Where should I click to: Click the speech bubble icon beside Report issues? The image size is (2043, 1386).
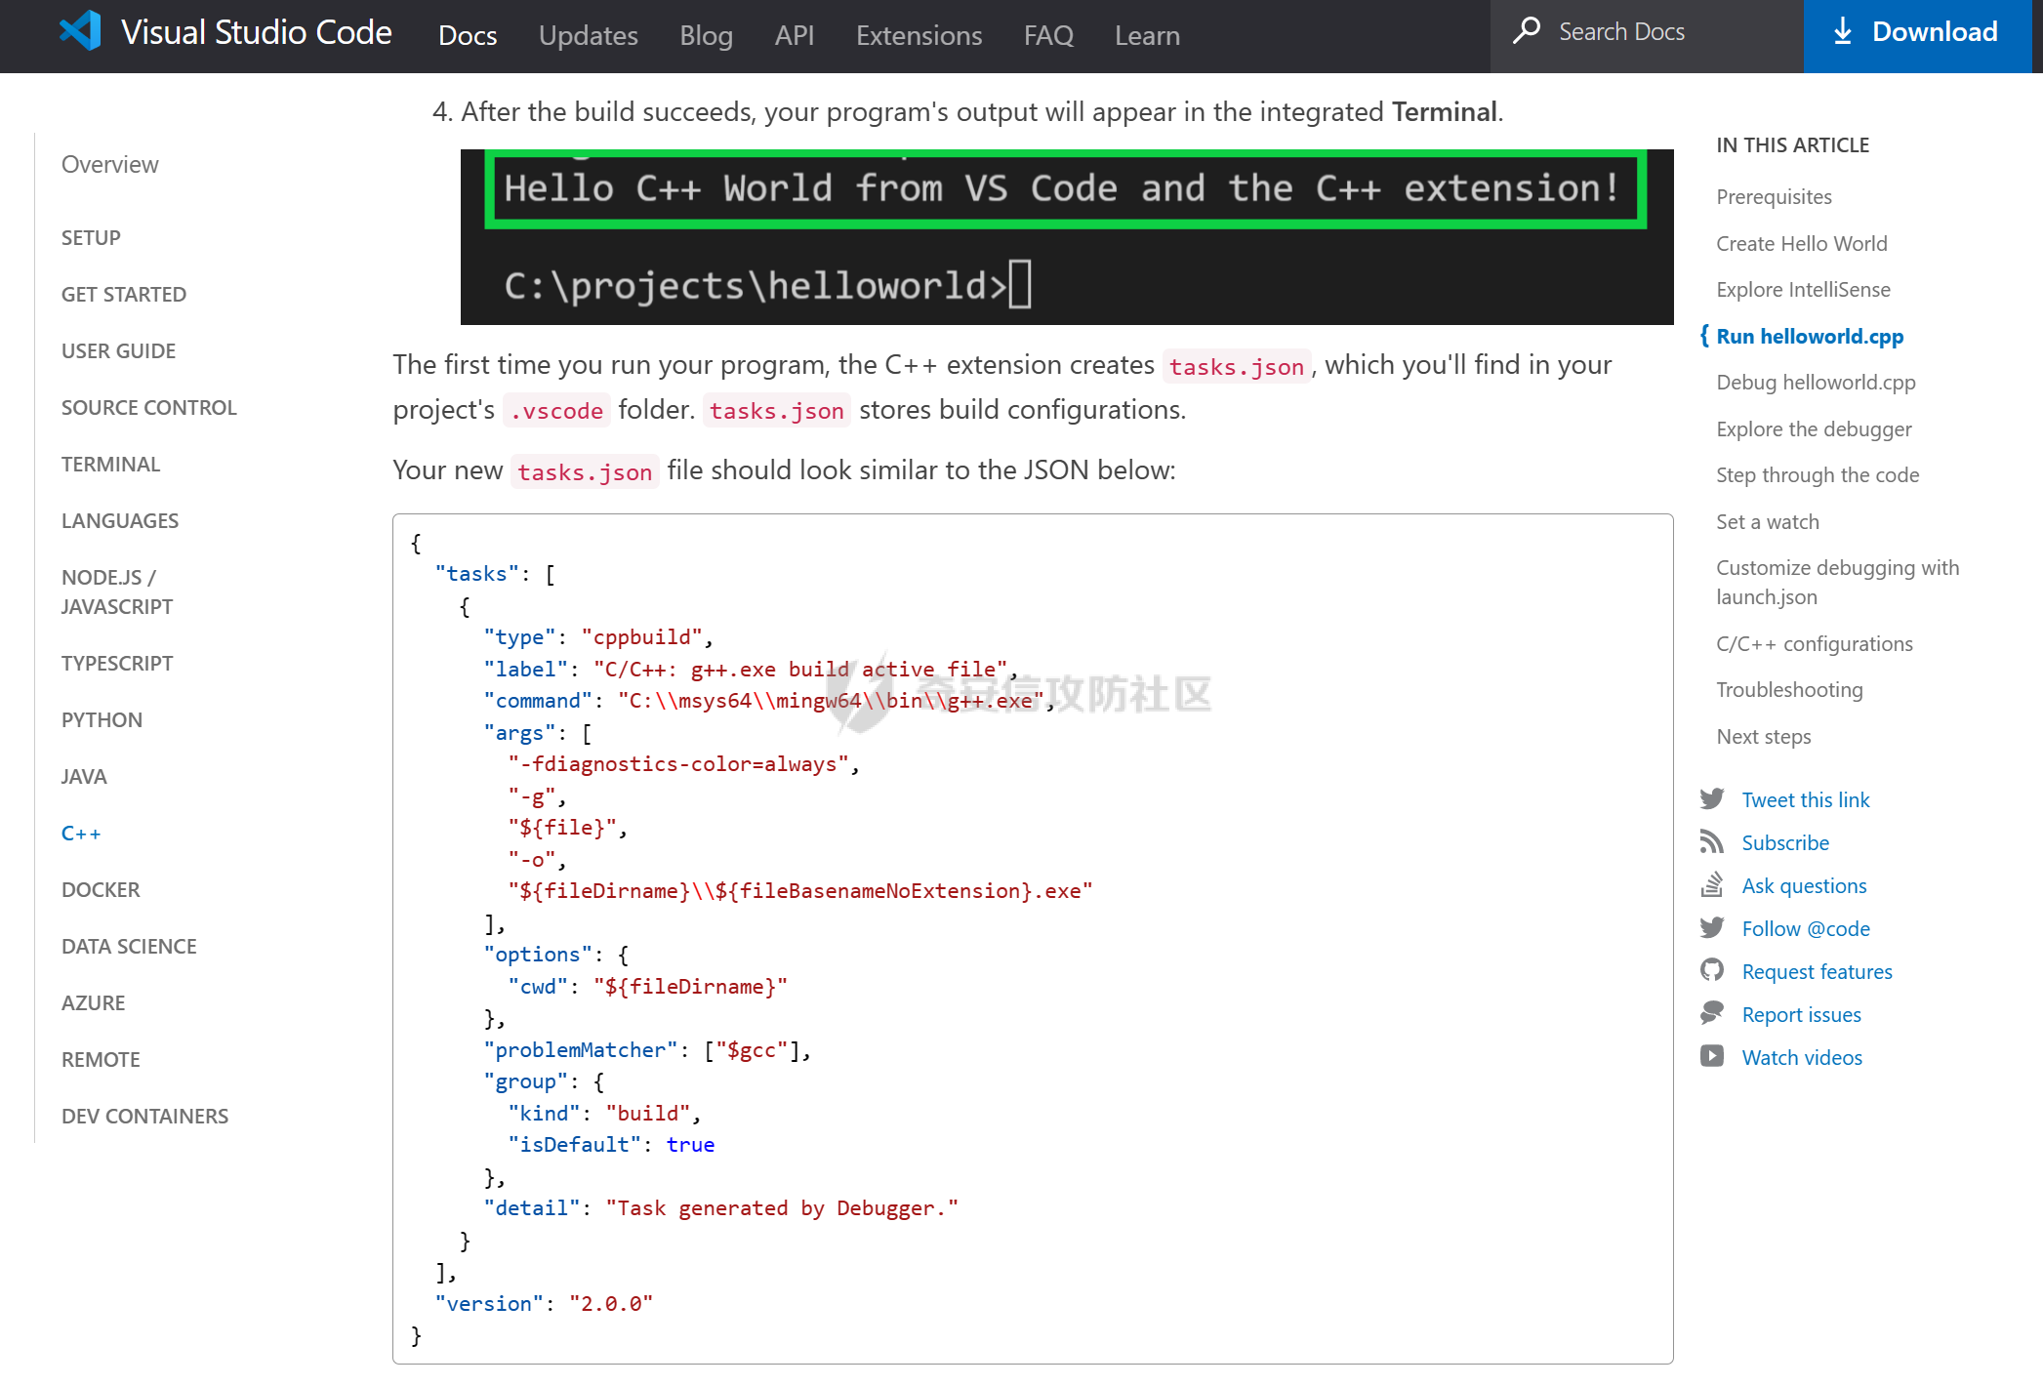tap(1712, 1014)
